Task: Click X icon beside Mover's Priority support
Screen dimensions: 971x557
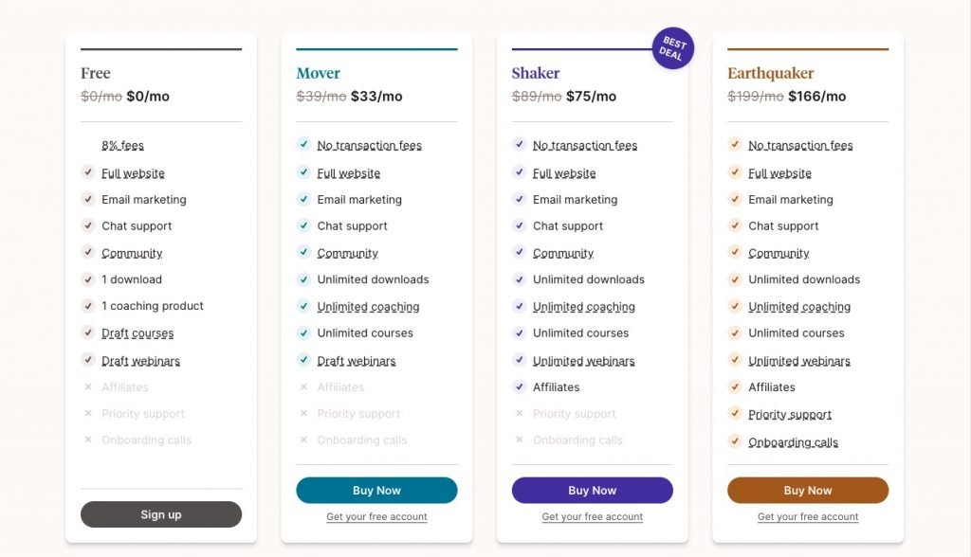Action: click(x=303, y=413)
